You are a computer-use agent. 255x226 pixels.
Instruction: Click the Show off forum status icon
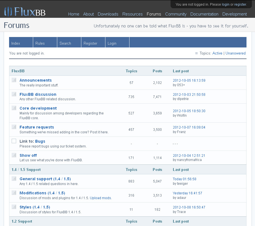pos(14,155)
